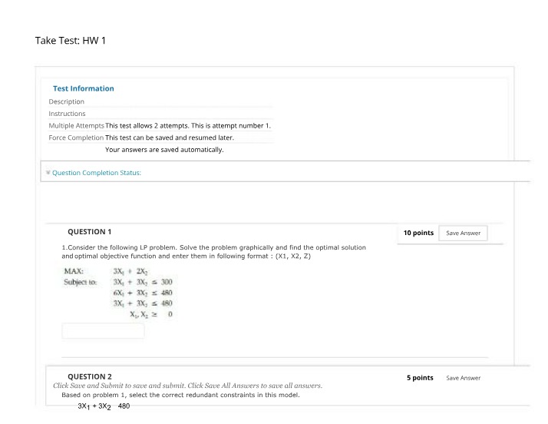Click the non-negativity constraint 'X1, X2 ≥ 0'

pos(151,314)
